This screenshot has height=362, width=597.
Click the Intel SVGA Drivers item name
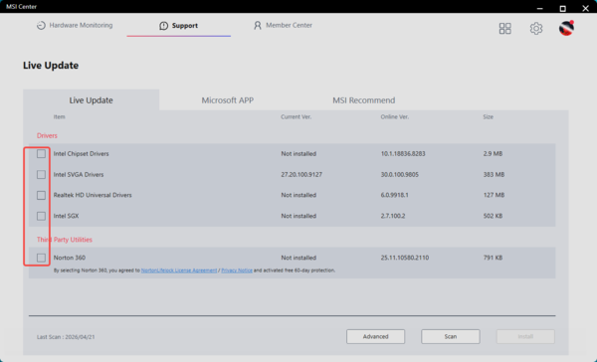[79, 174]
